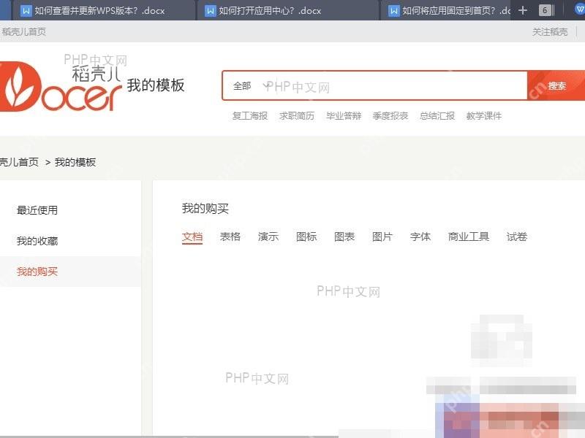Image resolution: width=585 pixels, height=438 pixels.
Task: Click the 关注稻壳 link
Action: pos(550,31)
